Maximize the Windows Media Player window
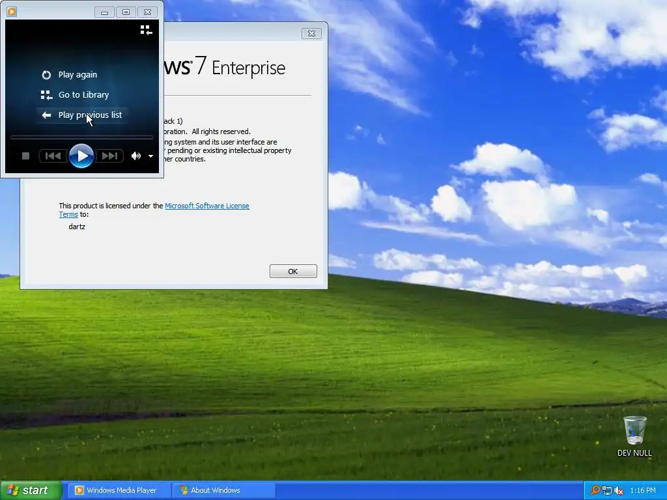Screen dimensions: 667x500 pyautogui.click(x=126, y=12)
